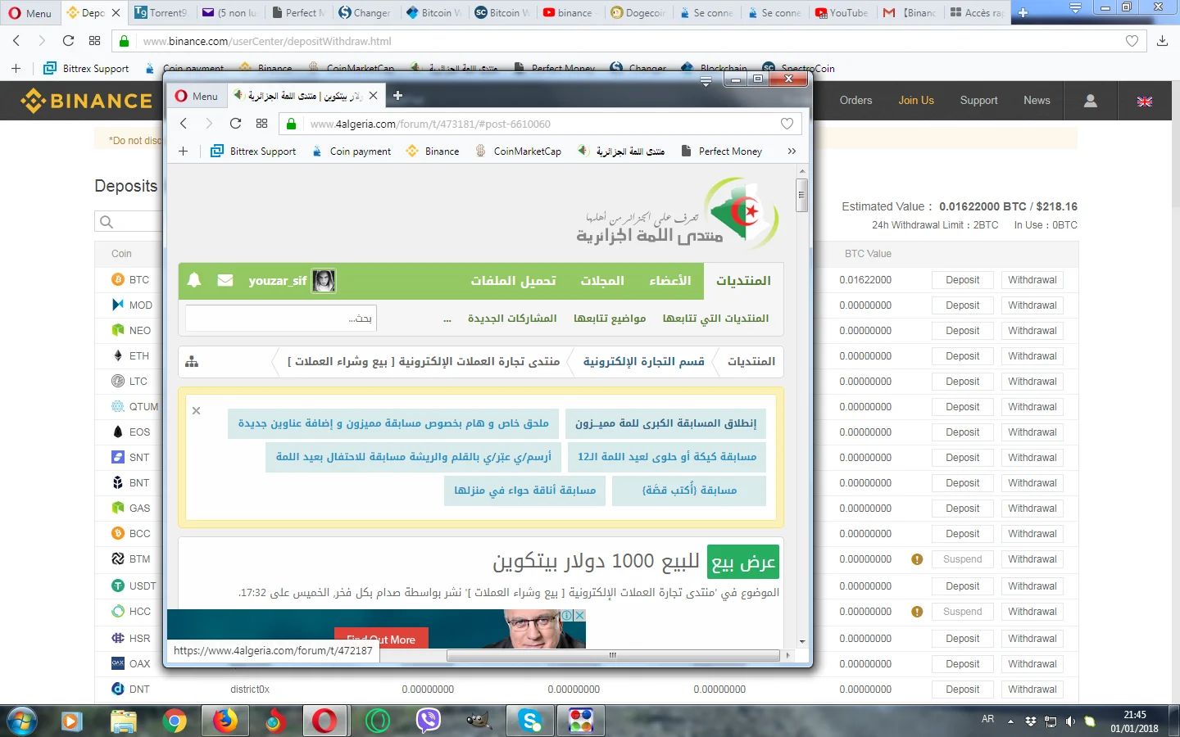Click the notification bell icon in forum header
Viewport: 1180px width, 737px height.
[194, 280]
